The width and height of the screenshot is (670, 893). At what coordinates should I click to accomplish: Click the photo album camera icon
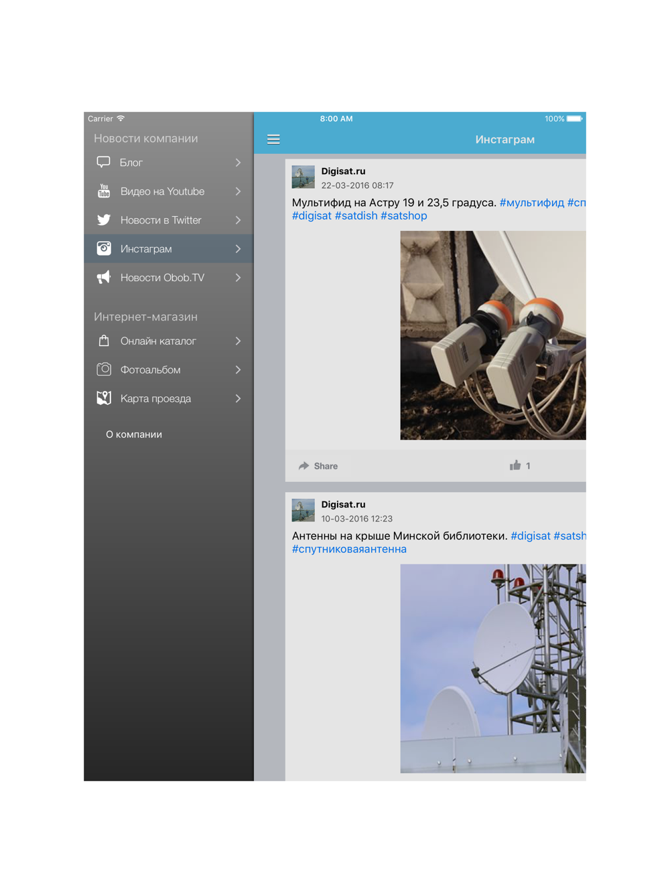coord(104,370)
